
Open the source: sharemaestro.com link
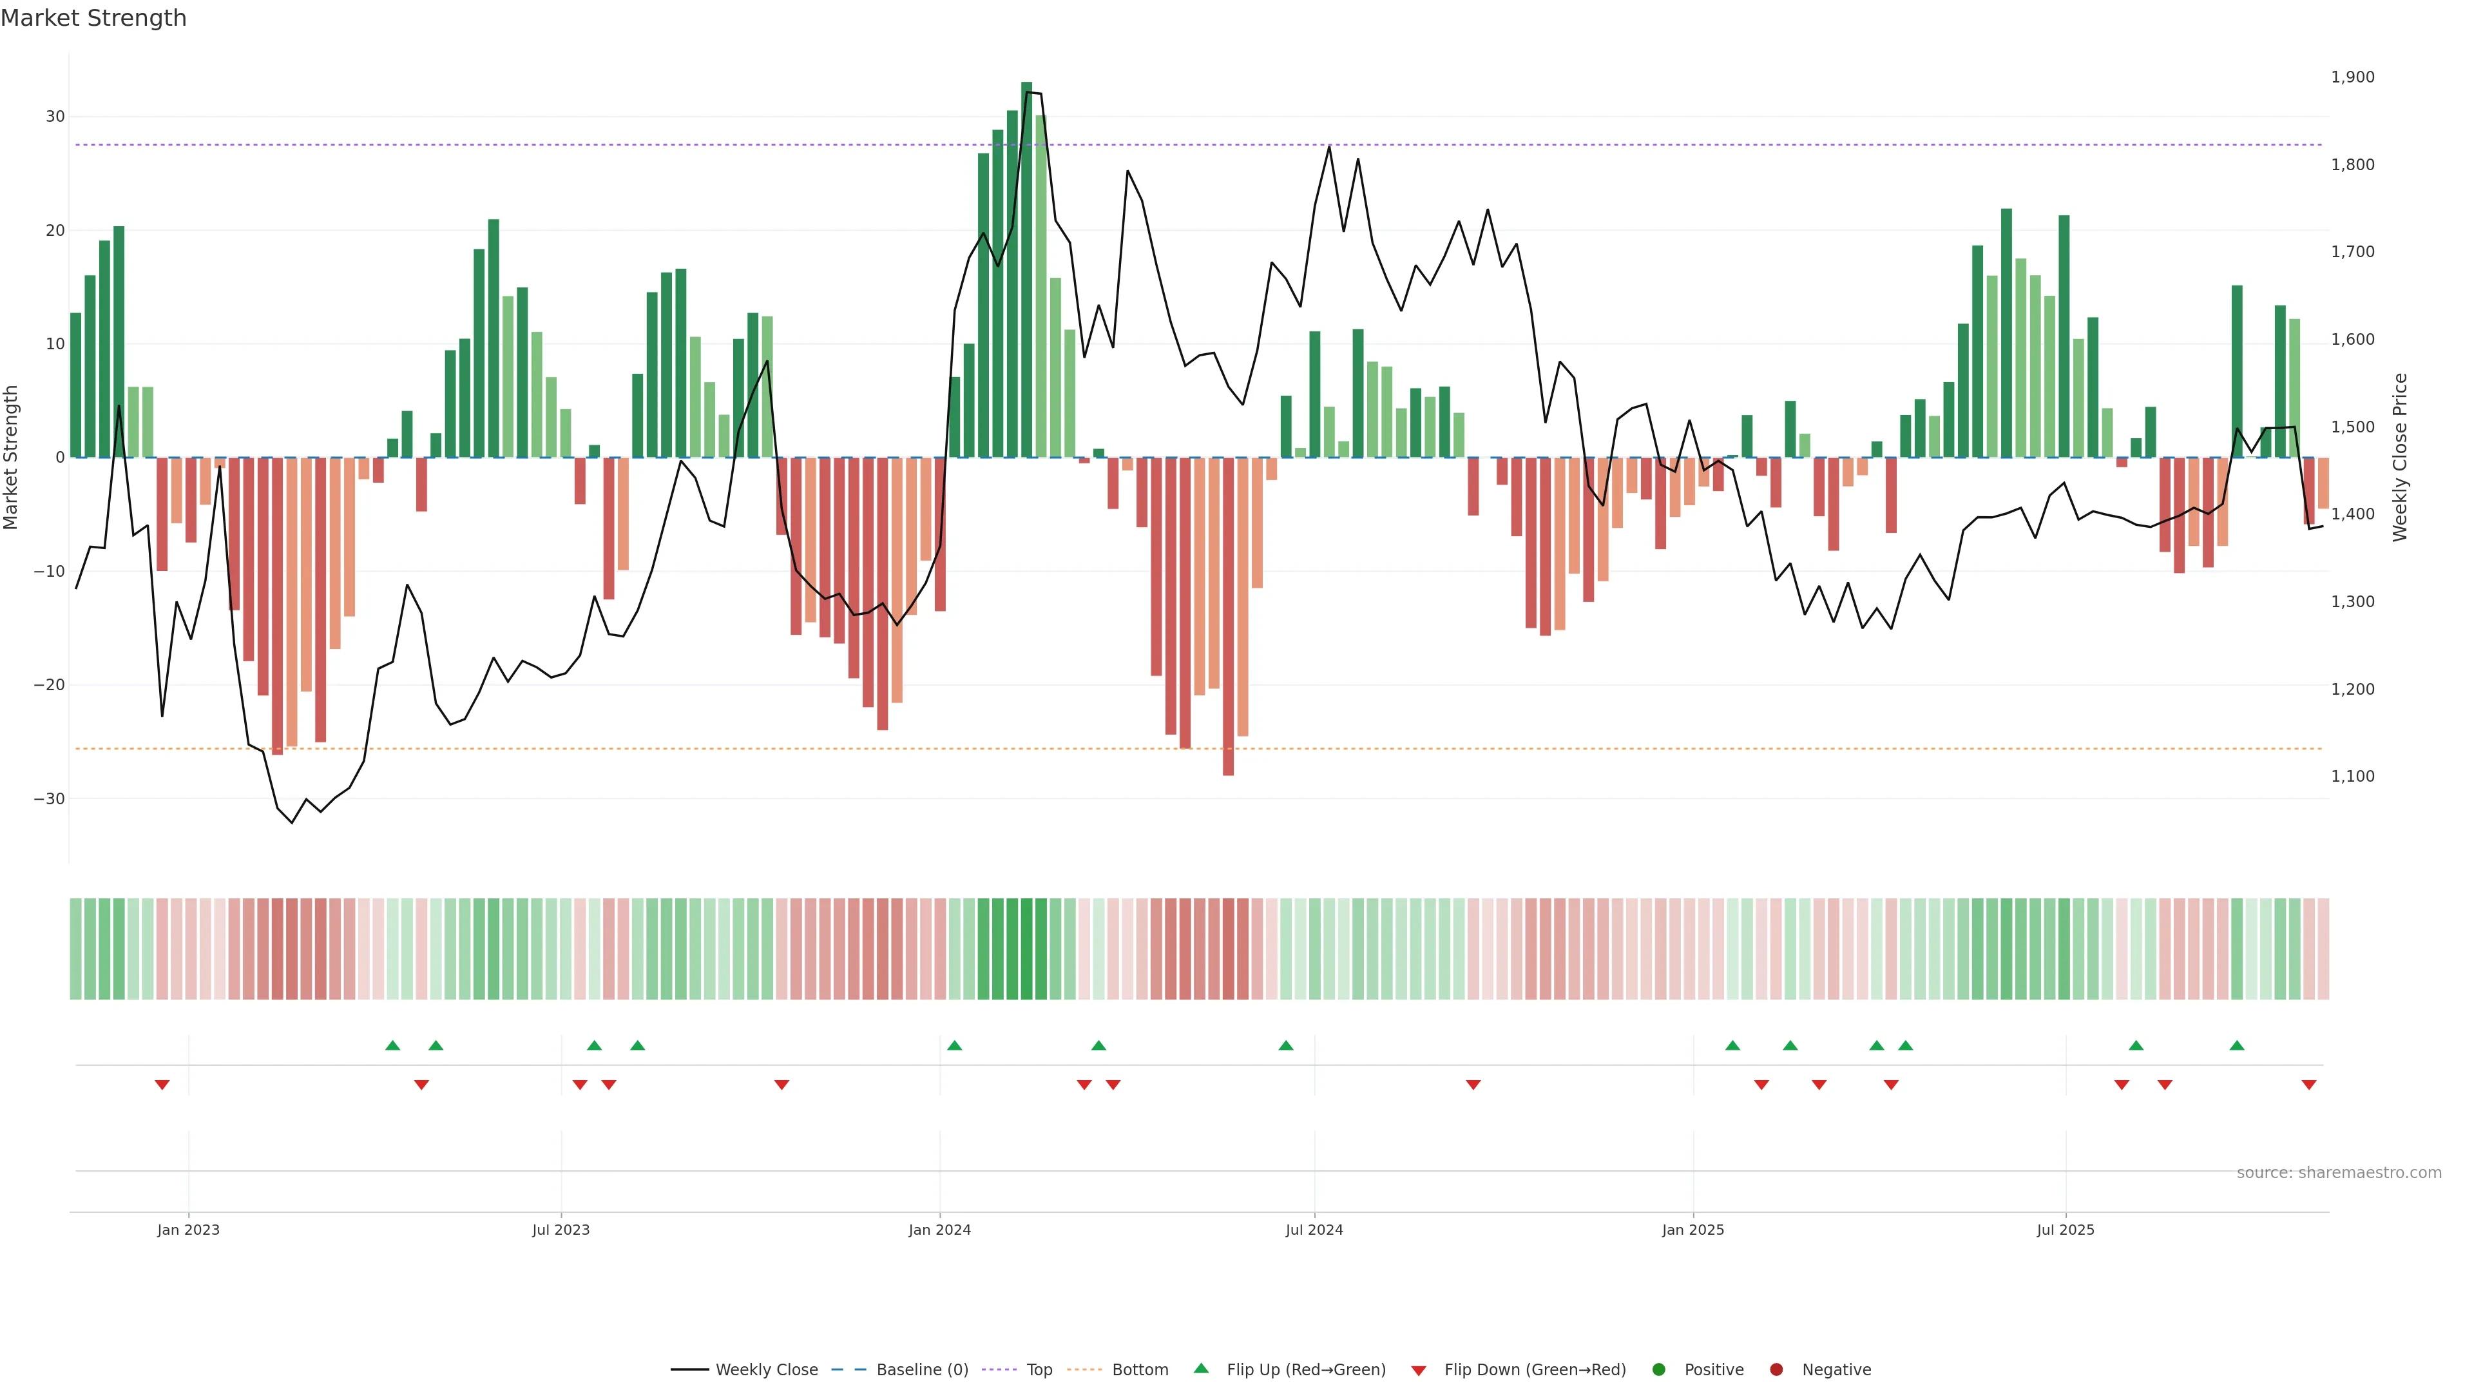coord(2339,1173)
